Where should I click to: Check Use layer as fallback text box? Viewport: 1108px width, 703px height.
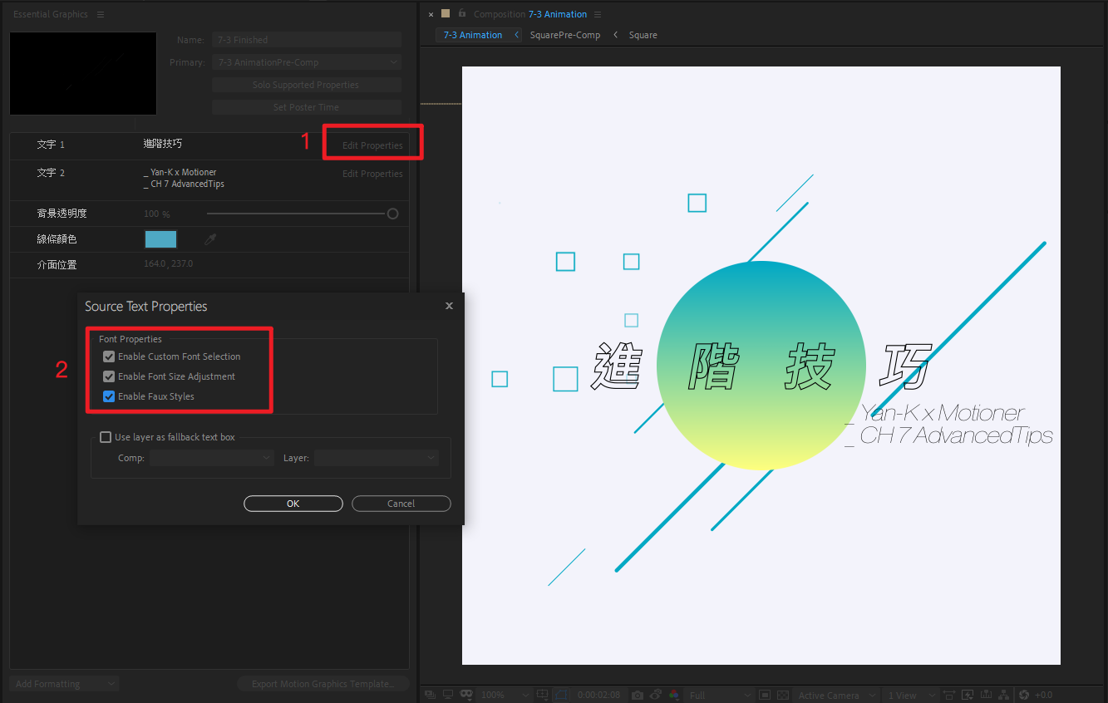pos(106,437)
